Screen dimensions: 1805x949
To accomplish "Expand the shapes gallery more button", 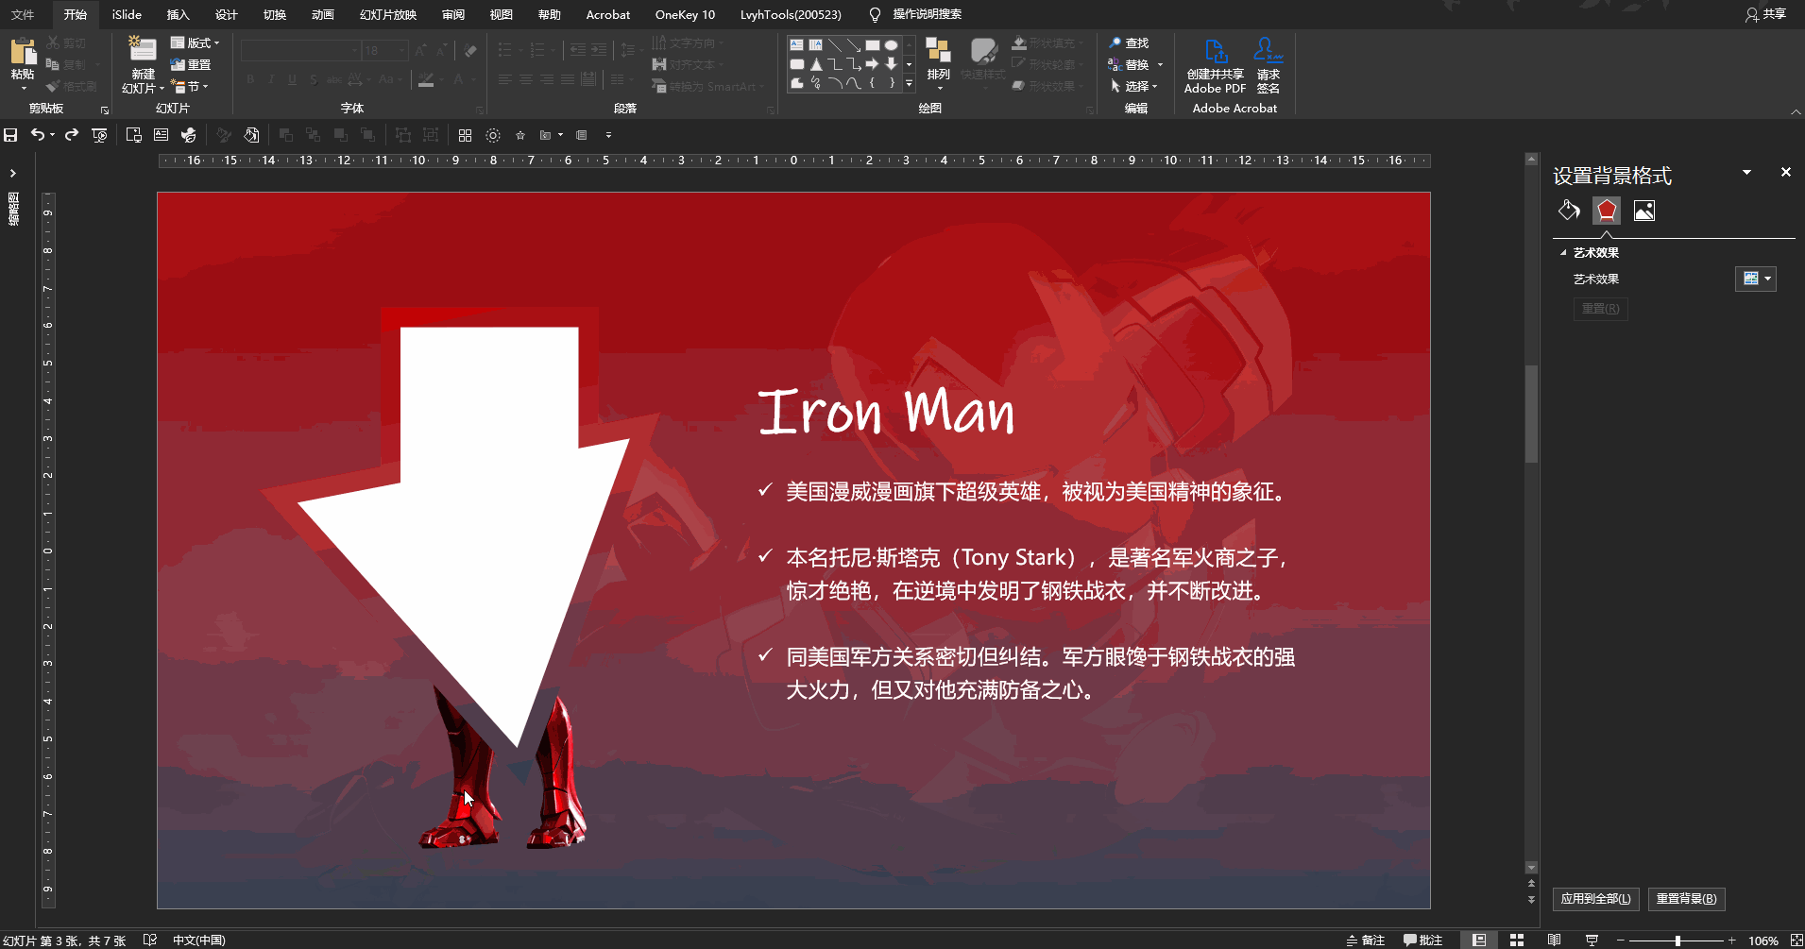I will coord(910,83).
